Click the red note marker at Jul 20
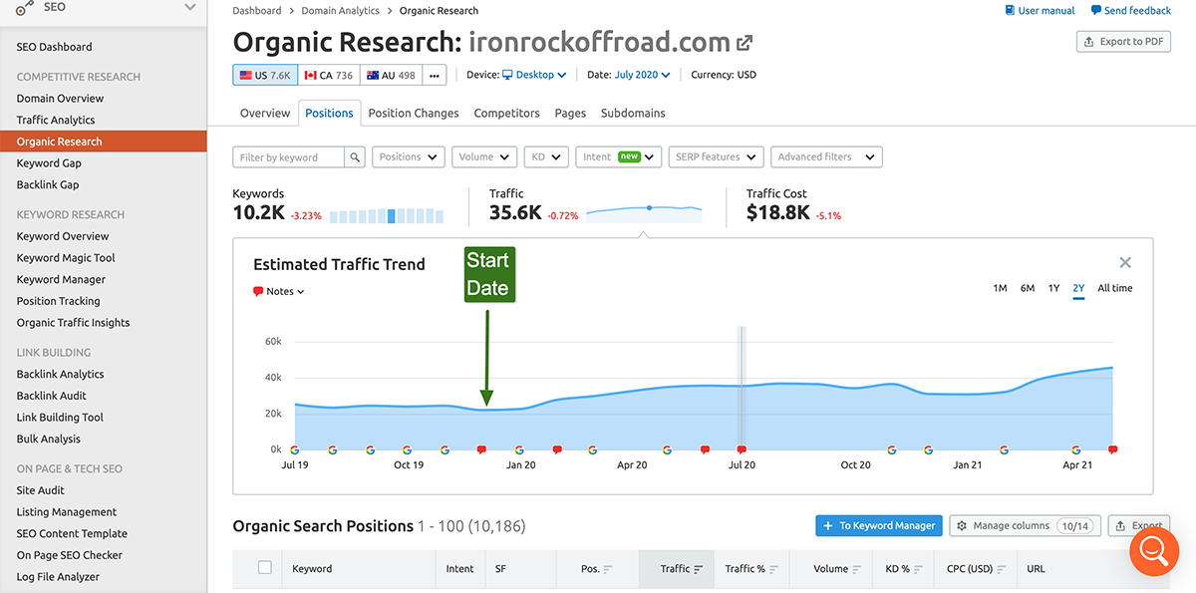The image size is (1196, 593). [x=742, y=449]
